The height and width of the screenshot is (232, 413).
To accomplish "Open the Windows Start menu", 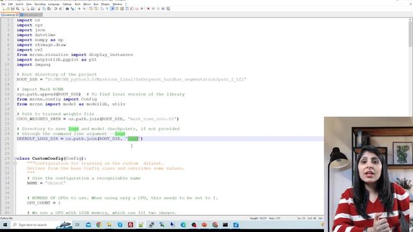I will 5,225.
